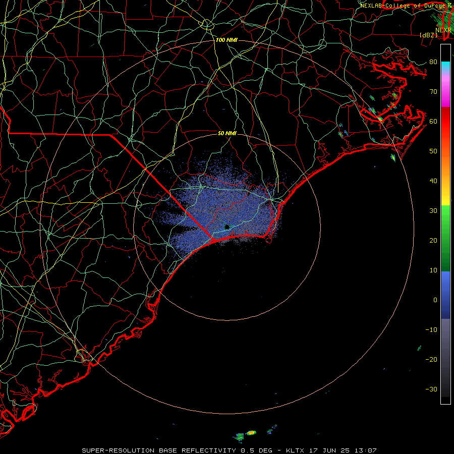Click the "70" value on the dBZ scale
The image size is (454, 454).
pyautogui.click(x=433, y=91)
